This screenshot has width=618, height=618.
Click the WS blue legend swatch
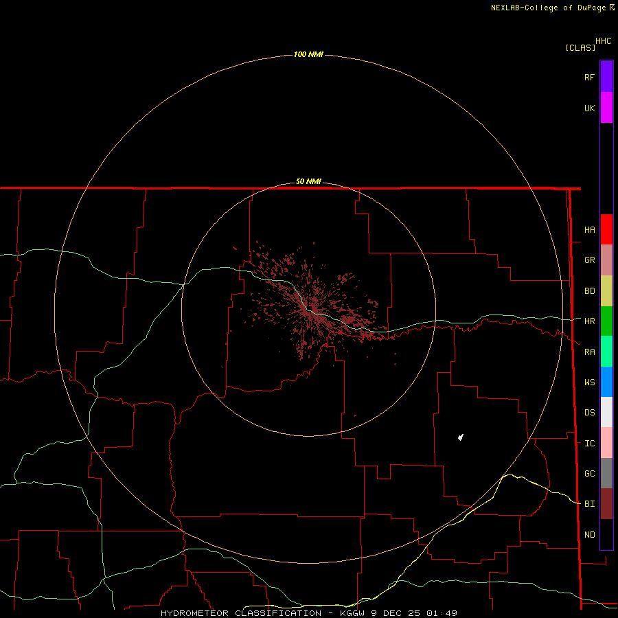[606, 382]
